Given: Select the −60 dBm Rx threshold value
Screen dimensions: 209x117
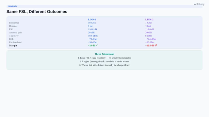Looking at the screenshot, I should click(150, 42).
